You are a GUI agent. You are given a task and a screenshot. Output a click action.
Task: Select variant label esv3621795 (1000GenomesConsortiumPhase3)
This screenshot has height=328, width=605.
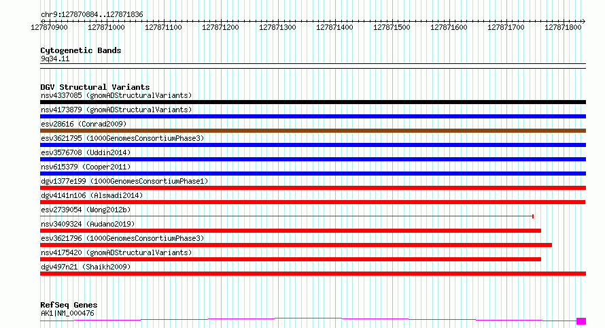(x=122, y=138)
